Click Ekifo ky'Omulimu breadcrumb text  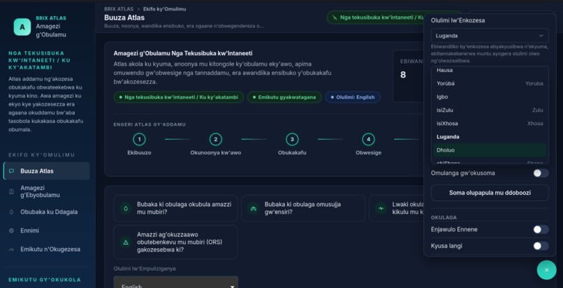tap(164, 9)
